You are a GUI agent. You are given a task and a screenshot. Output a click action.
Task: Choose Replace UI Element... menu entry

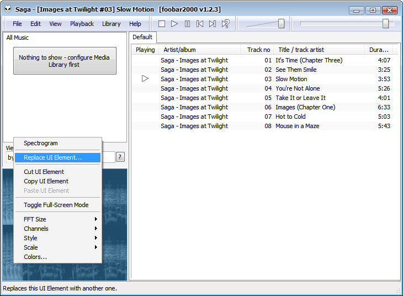[x=57, y=157]
